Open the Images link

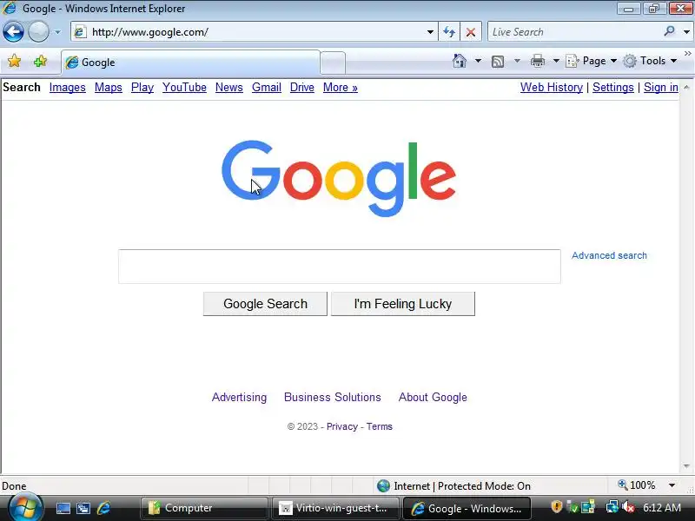(68, 88)
